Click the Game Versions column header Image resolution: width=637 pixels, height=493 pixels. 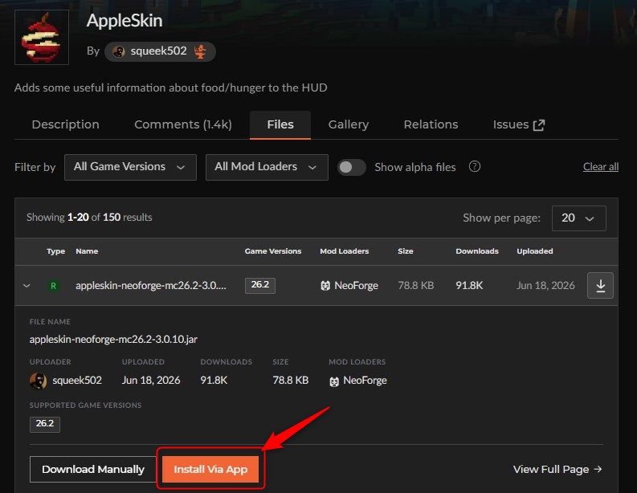[273, 251]
